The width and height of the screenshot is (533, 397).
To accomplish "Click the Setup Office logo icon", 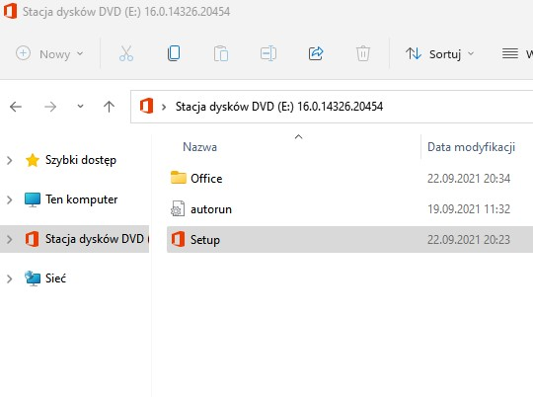I will pyautogui.click(x=178, y=239).
